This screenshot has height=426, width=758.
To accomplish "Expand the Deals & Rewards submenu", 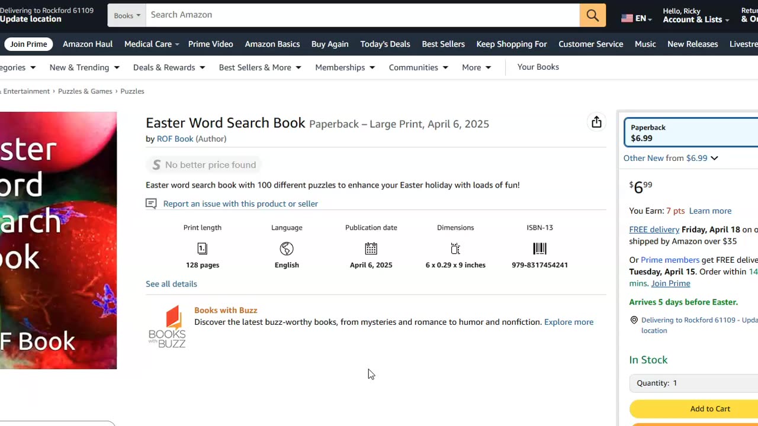I will pos(169,67).
